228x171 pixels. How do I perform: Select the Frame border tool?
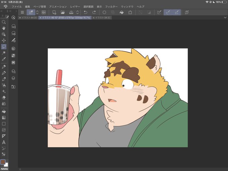coord(4,130)
